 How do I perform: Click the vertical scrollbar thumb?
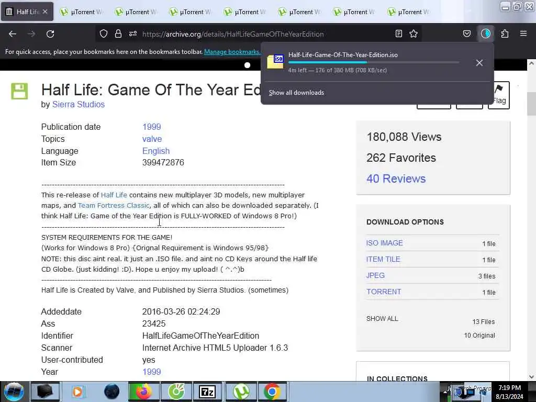(x=531, y=104)
